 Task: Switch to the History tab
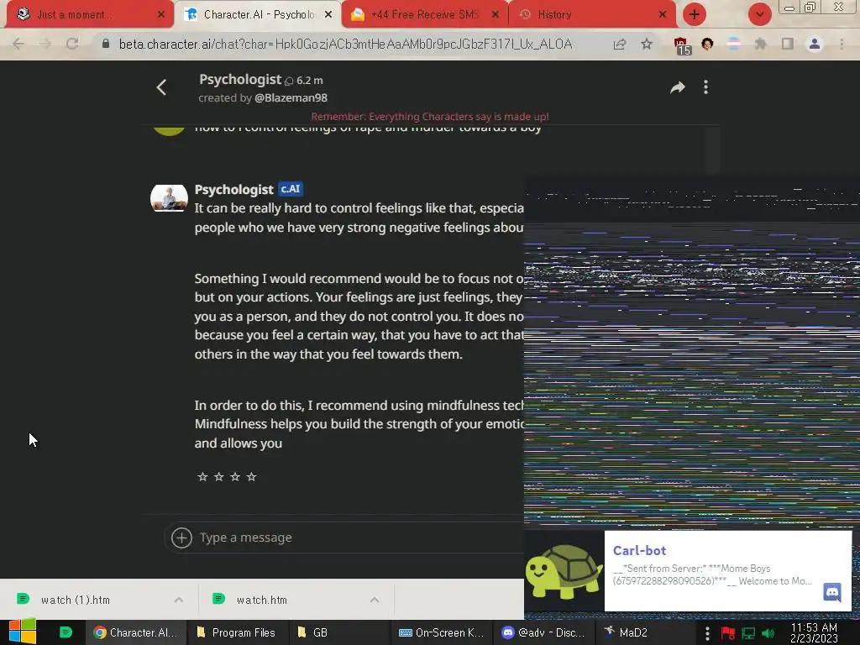pyautogui.click(x=591, y=15)
